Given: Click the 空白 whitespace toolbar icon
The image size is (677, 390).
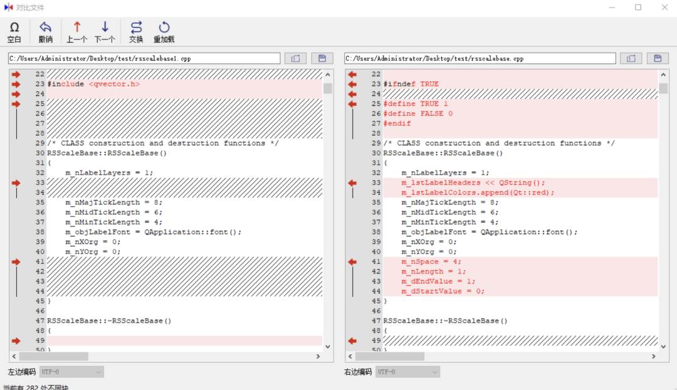Looking at the screenshot, I should coord(14,33).
